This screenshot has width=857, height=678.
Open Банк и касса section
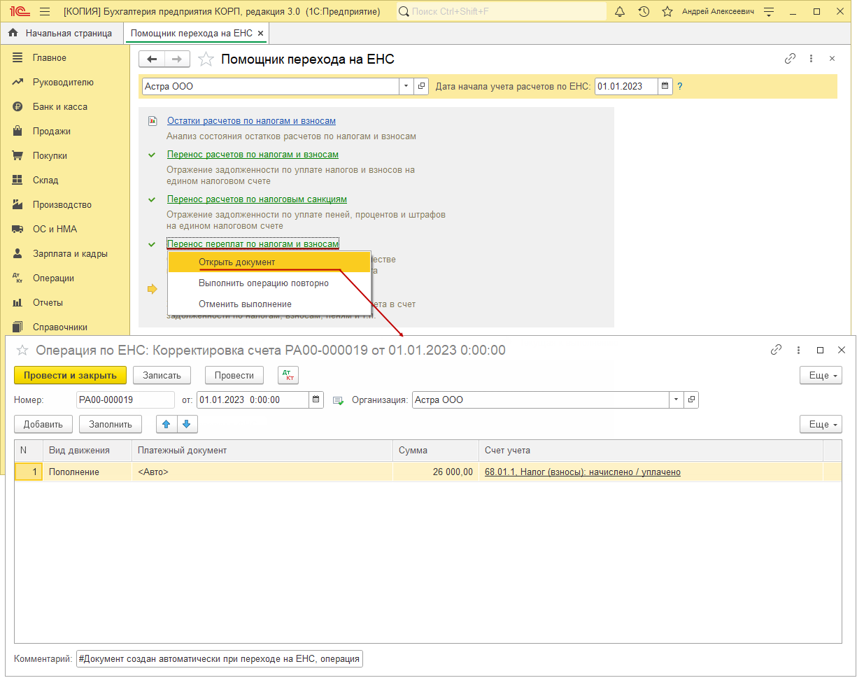tap(60, 107)
